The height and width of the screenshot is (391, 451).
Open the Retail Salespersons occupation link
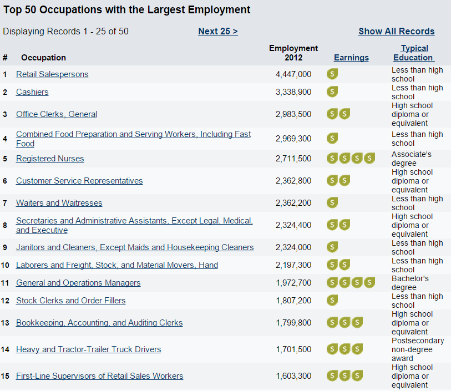point(52,74)
